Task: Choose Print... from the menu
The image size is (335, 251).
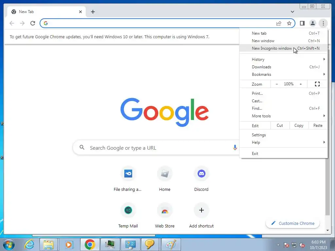Action: click(284, 93)
